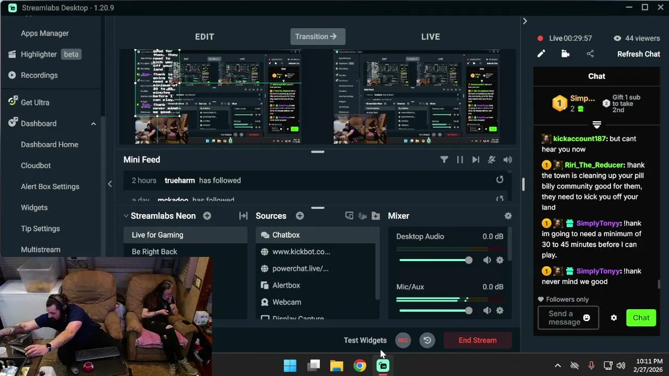Expand the gift sub leaderboard handle

click(x=596, y=125)
